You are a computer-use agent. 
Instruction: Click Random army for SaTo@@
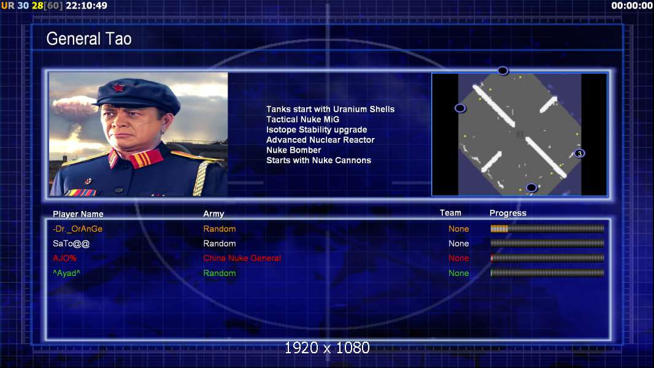tap(220, 243)
